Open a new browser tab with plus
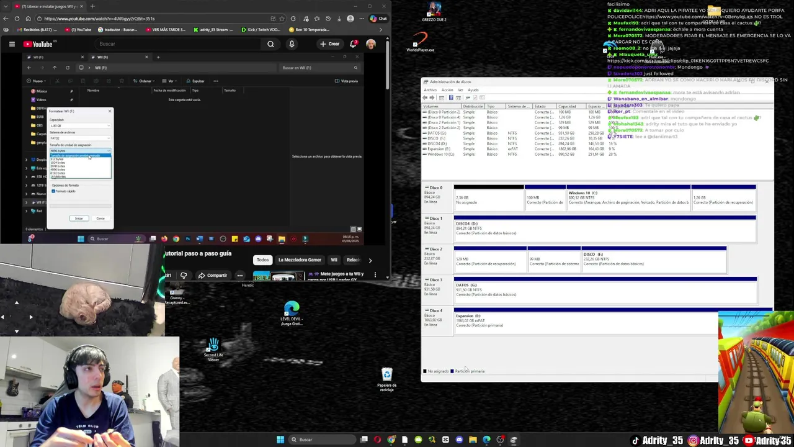The height and width of the screenshot is (447, 794). point(92,6)
